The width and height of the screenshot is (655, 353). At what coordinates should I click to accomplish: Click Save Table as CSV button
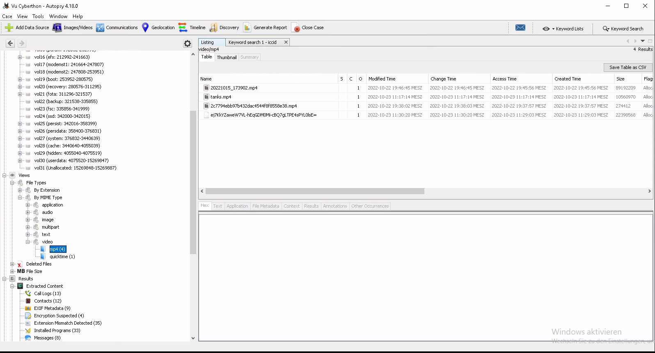coord(628,67)
